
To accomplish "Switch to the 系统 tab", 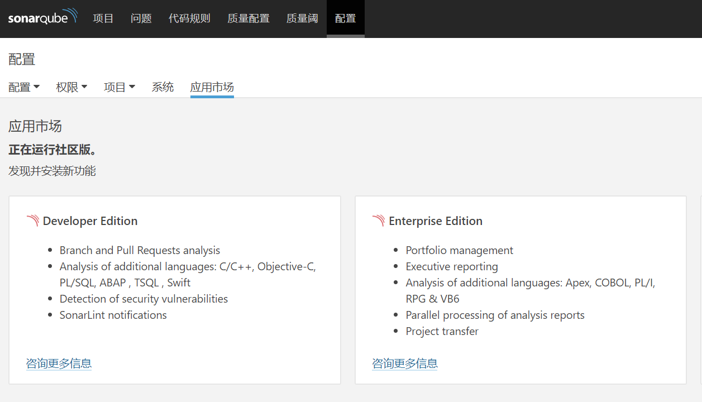I will click(x=163, y=87).
